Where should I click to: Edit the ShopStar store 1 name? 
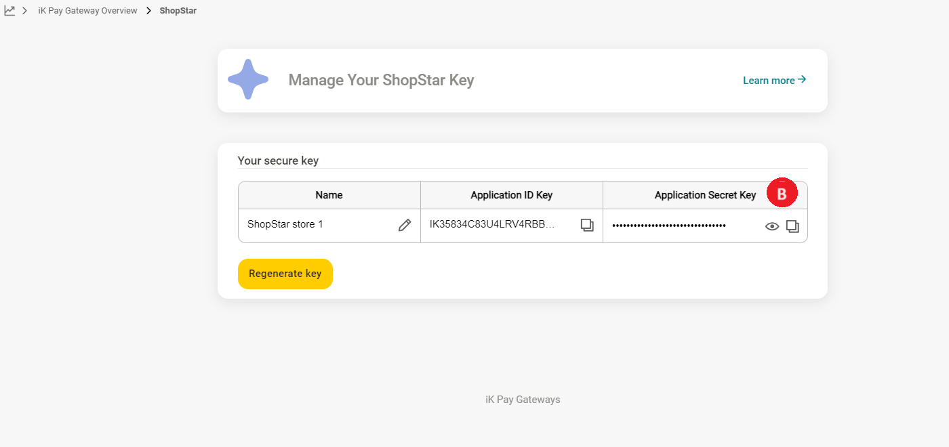tap(405, 226)
